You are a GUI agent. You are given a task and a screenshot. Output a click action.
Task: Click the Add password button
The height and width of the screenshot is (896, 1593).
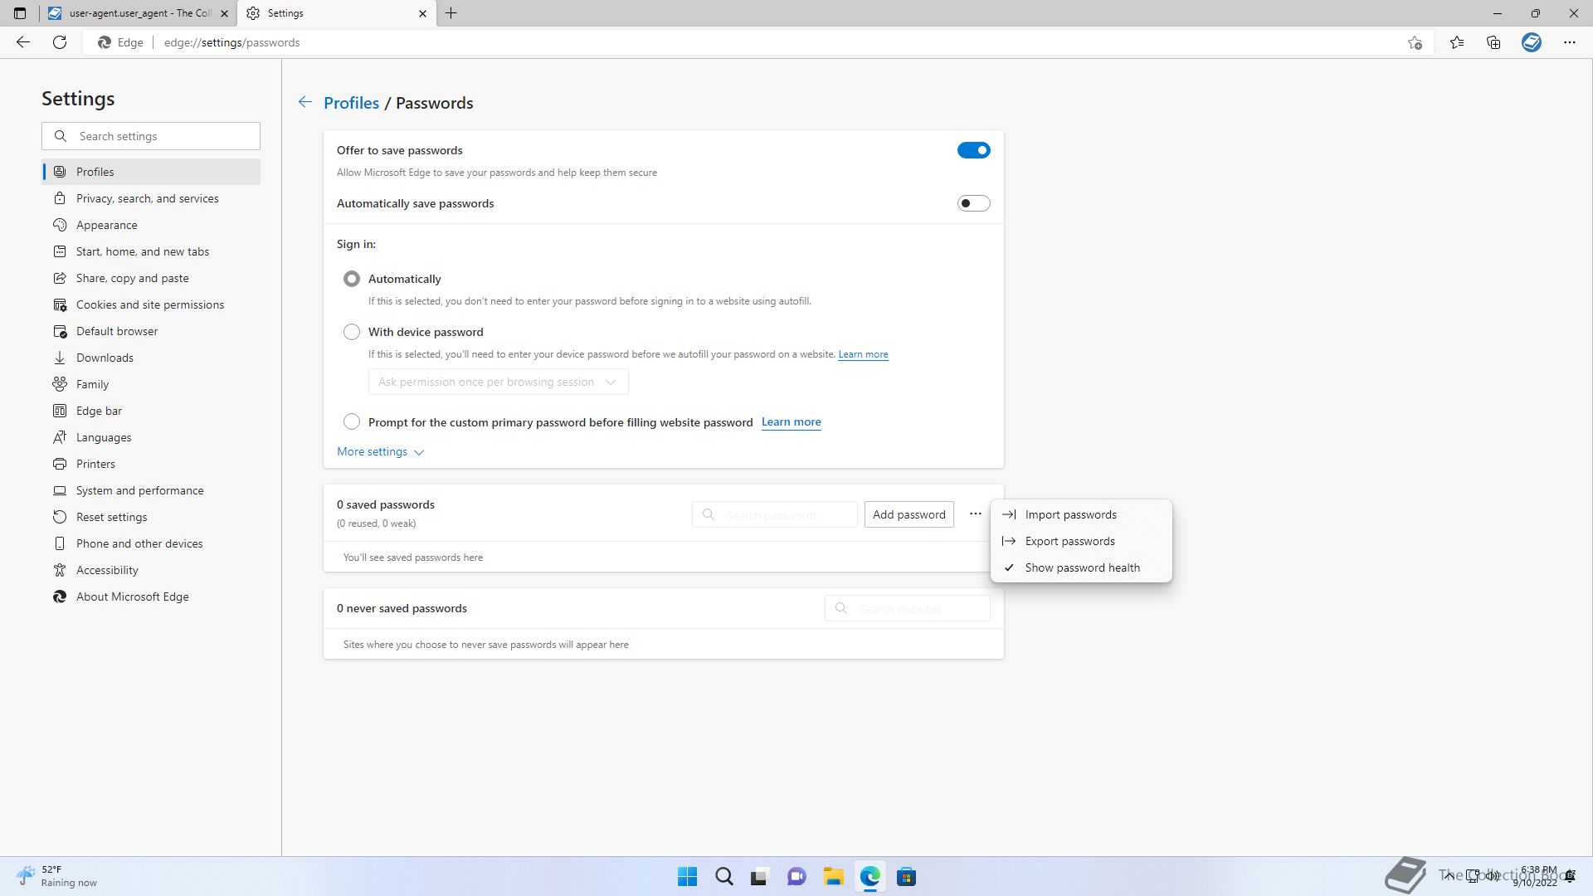click(909, 514)
